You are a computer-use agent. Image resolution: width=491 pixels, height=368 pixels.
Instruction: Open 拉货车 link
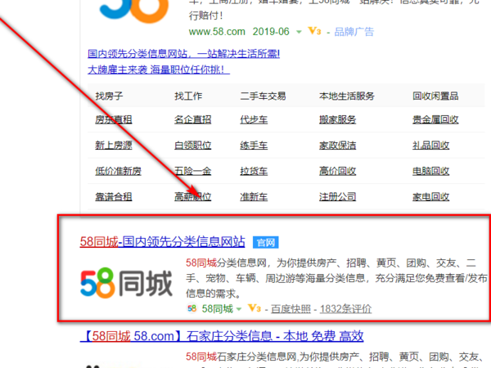pyautogui.click(x=254, y=171)
